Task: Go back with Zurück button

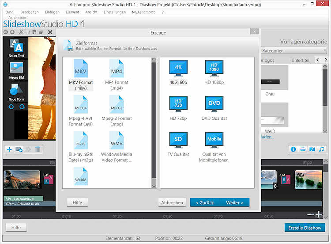Action: (x=205, y=202)
